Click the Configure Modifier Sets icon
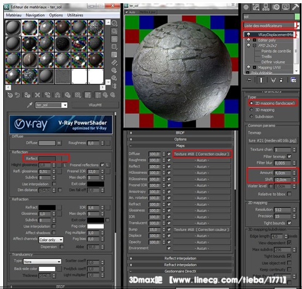The height and width of the screenshot is (289, 302). [x=293, y=80]
